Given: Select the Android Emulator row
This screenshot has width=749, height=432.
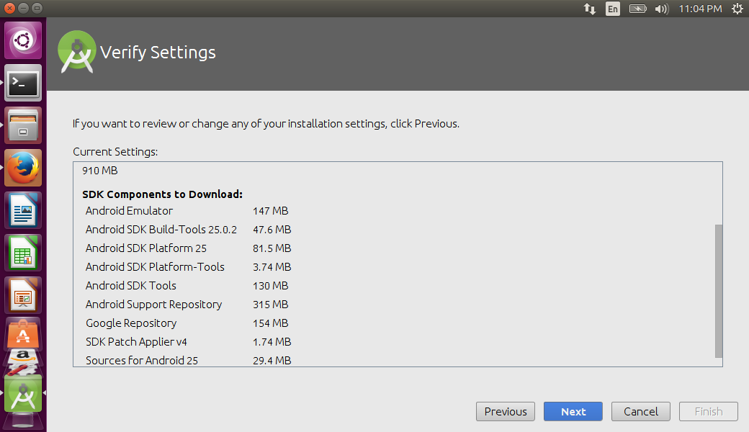Looking at the screenshot, I should pos(187,210).
